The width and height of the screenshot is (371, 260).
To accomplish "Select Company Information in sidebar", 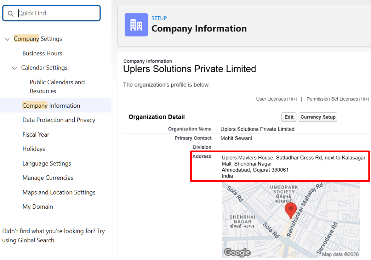I will pyautogui.click(x=51, y=106).
